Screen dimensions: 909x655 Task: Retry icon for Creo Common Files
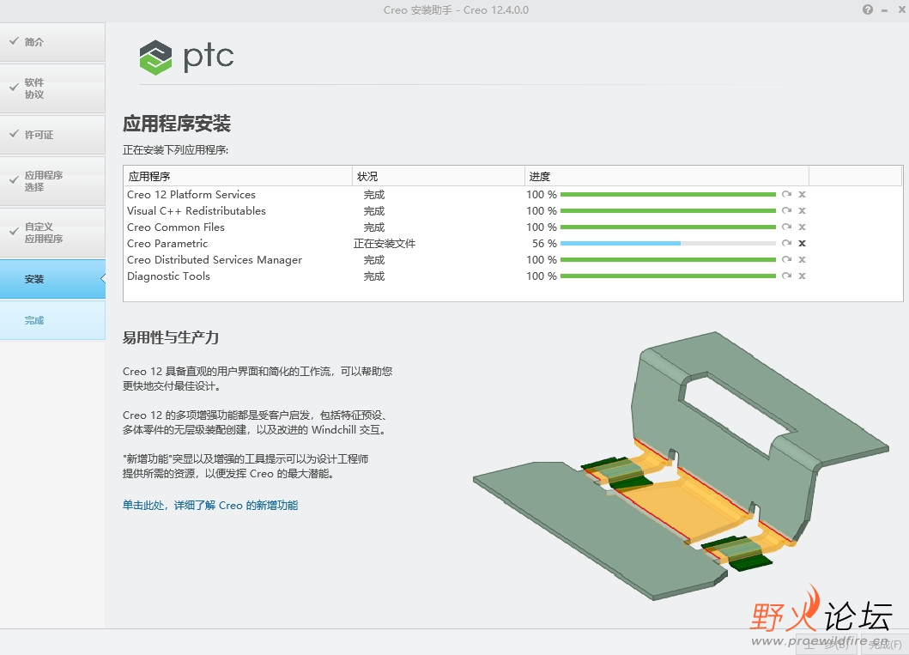coord(786,227)
